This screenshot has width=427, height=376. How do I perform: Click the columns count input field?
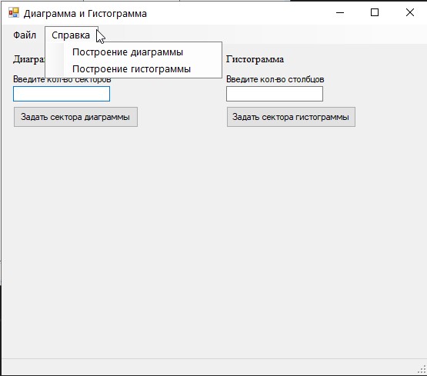click(275, 94)
